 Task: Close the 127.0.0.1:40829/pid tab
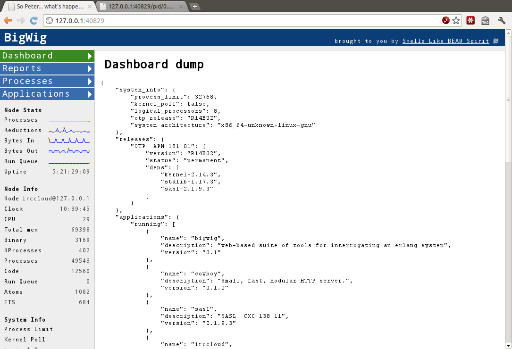[x=181, y=7]
